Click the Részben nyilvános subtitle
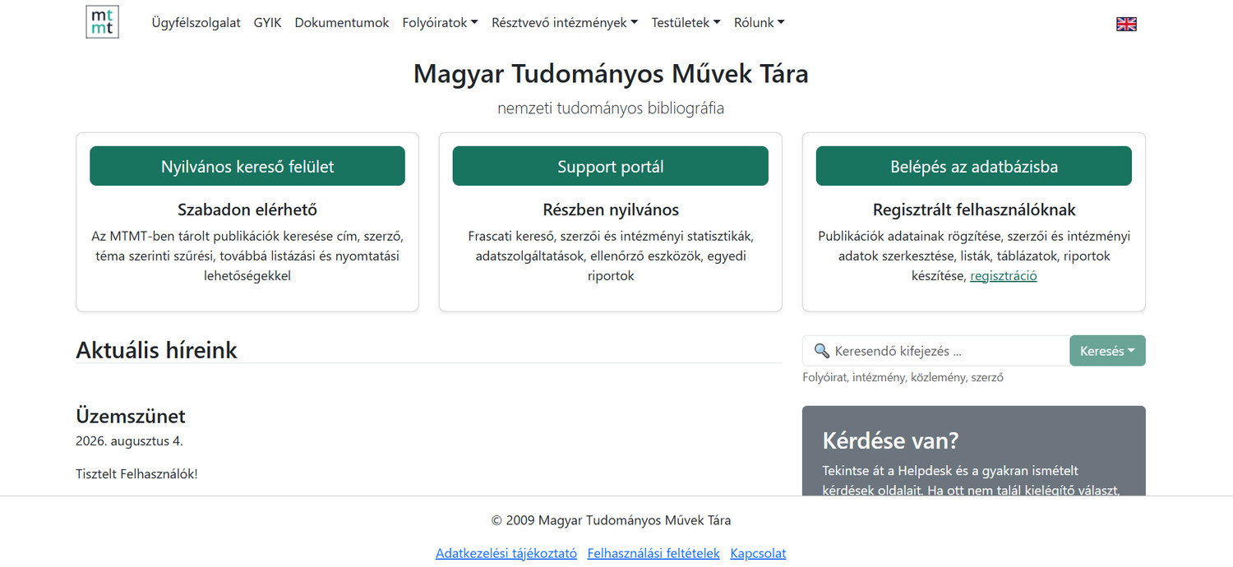This screenshot has width=1233, height=567. coord(611,210)
